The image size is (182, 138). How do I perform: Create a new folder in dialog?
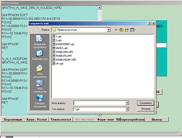point(127,30)
